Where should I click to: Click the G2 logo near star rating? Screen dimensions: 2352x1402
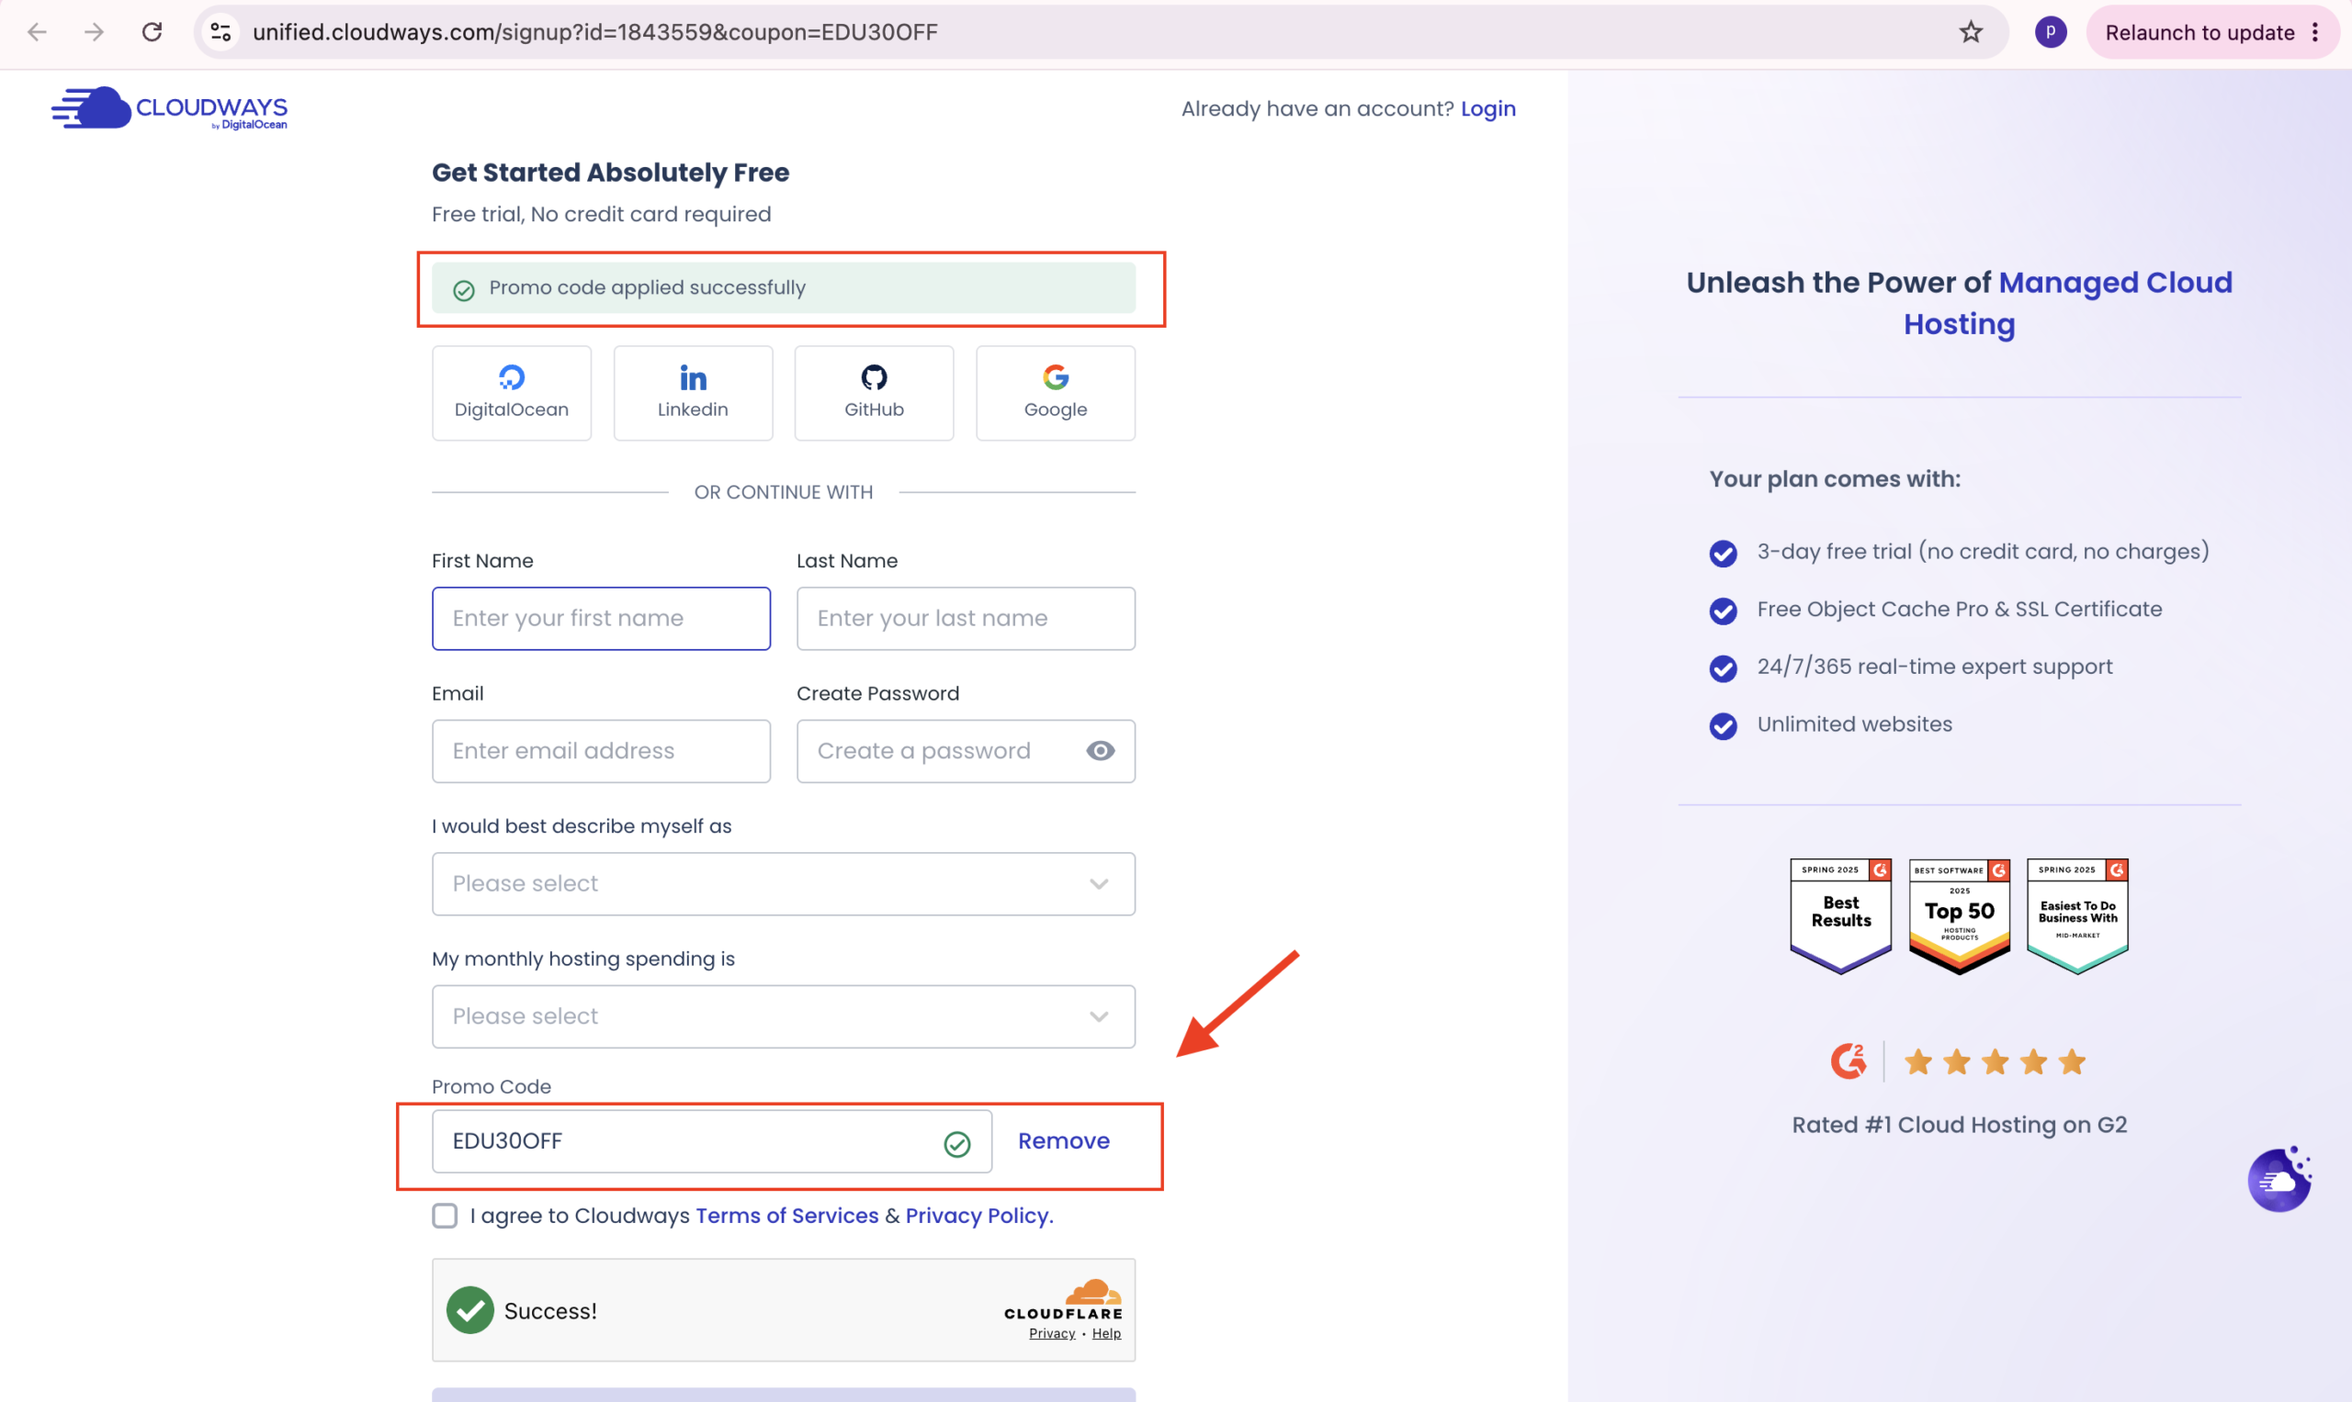(x=1849, y=1061)
